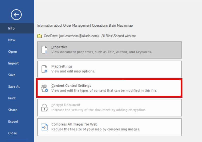This screenshot has width=202, height=142.
Task: Click the Map Settings gear page icon
Action: (x=44, y=69)
